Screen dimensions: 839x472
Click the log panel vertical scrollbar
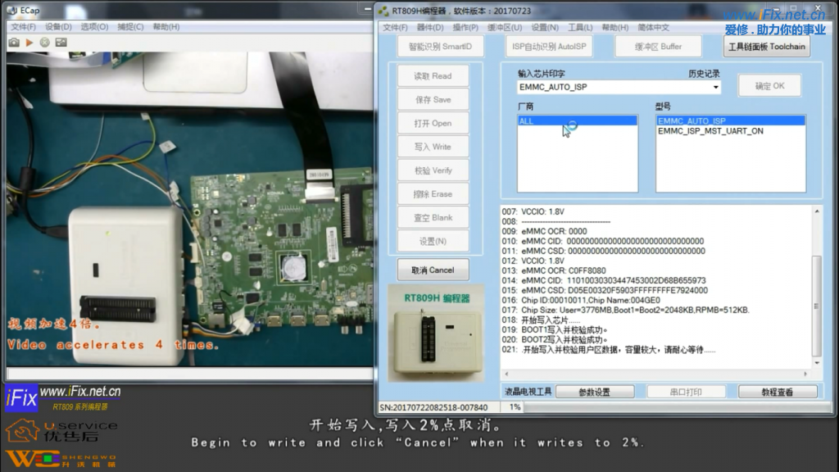pyautogui.click(x=816, y=287)
